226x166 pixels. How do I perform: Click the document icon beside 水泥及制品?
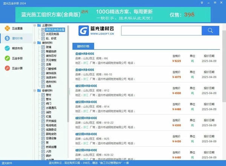coord(43,34)
